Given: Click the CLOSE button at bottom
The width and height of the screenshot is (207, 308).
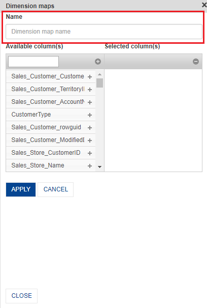Looking at the screenshot, I should pos(21,296).
